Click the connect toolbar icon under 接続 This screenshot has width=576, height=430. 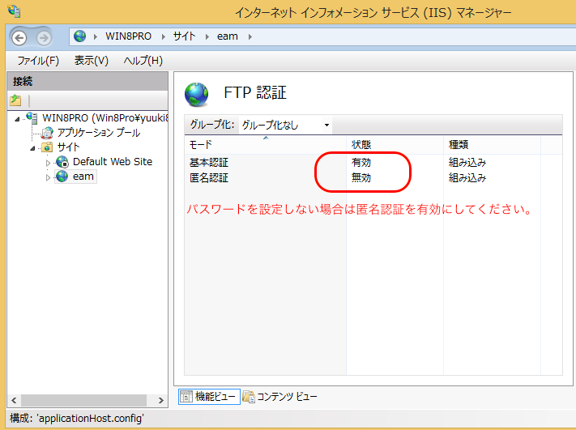tap(15, 100)
